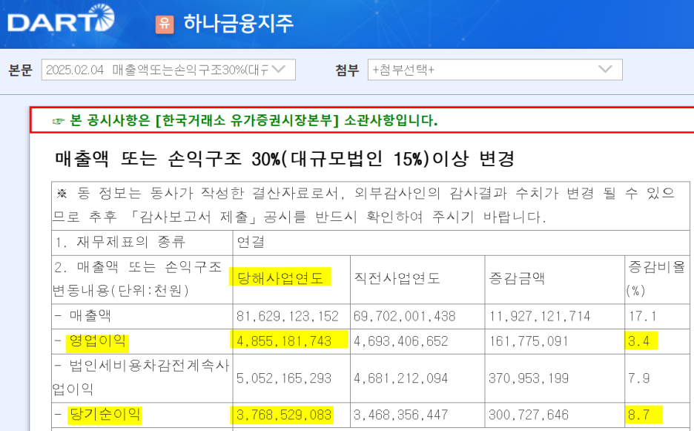Click the 한국거래소 유가증권시장본부 notice text
The image size is (694, 431).
pos(253,120)
